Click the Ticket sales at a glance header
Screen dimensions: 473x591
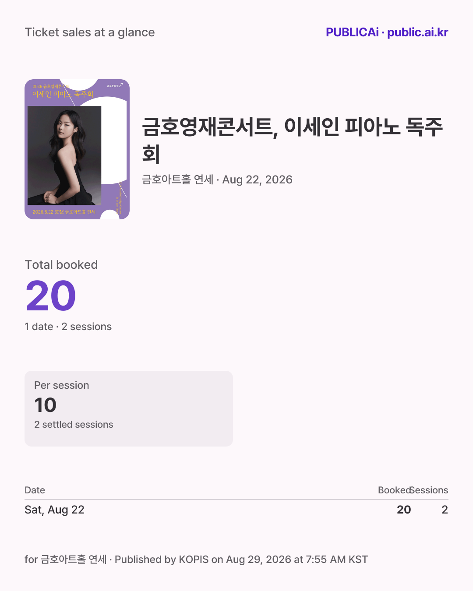[90, 32]
